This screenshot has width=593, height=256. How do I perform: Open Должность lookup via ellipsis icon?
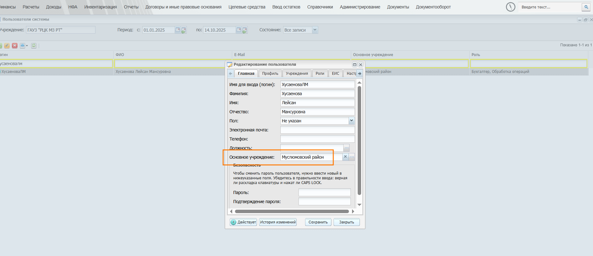[x=346, y=148]
